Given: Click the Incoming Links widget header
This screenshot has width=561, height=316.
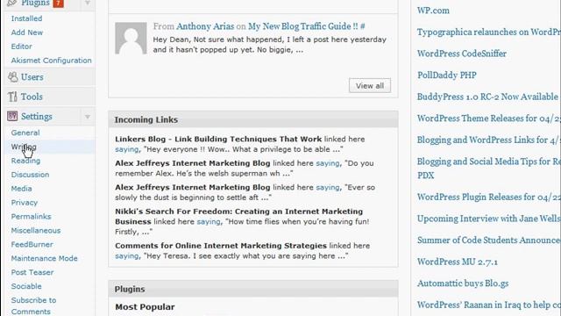Looking at the screenshot, I should 253,119.
